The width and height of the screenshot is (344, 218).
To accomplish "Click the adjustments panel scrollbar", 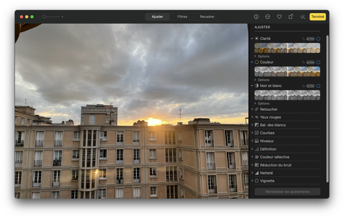I will (x=327, y=109).
